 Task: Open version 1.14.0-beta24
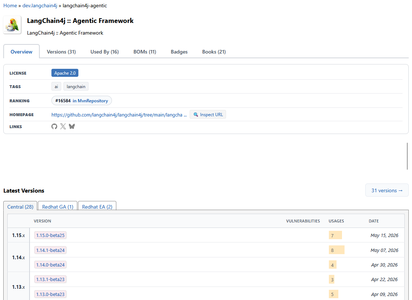click(50, 265)
